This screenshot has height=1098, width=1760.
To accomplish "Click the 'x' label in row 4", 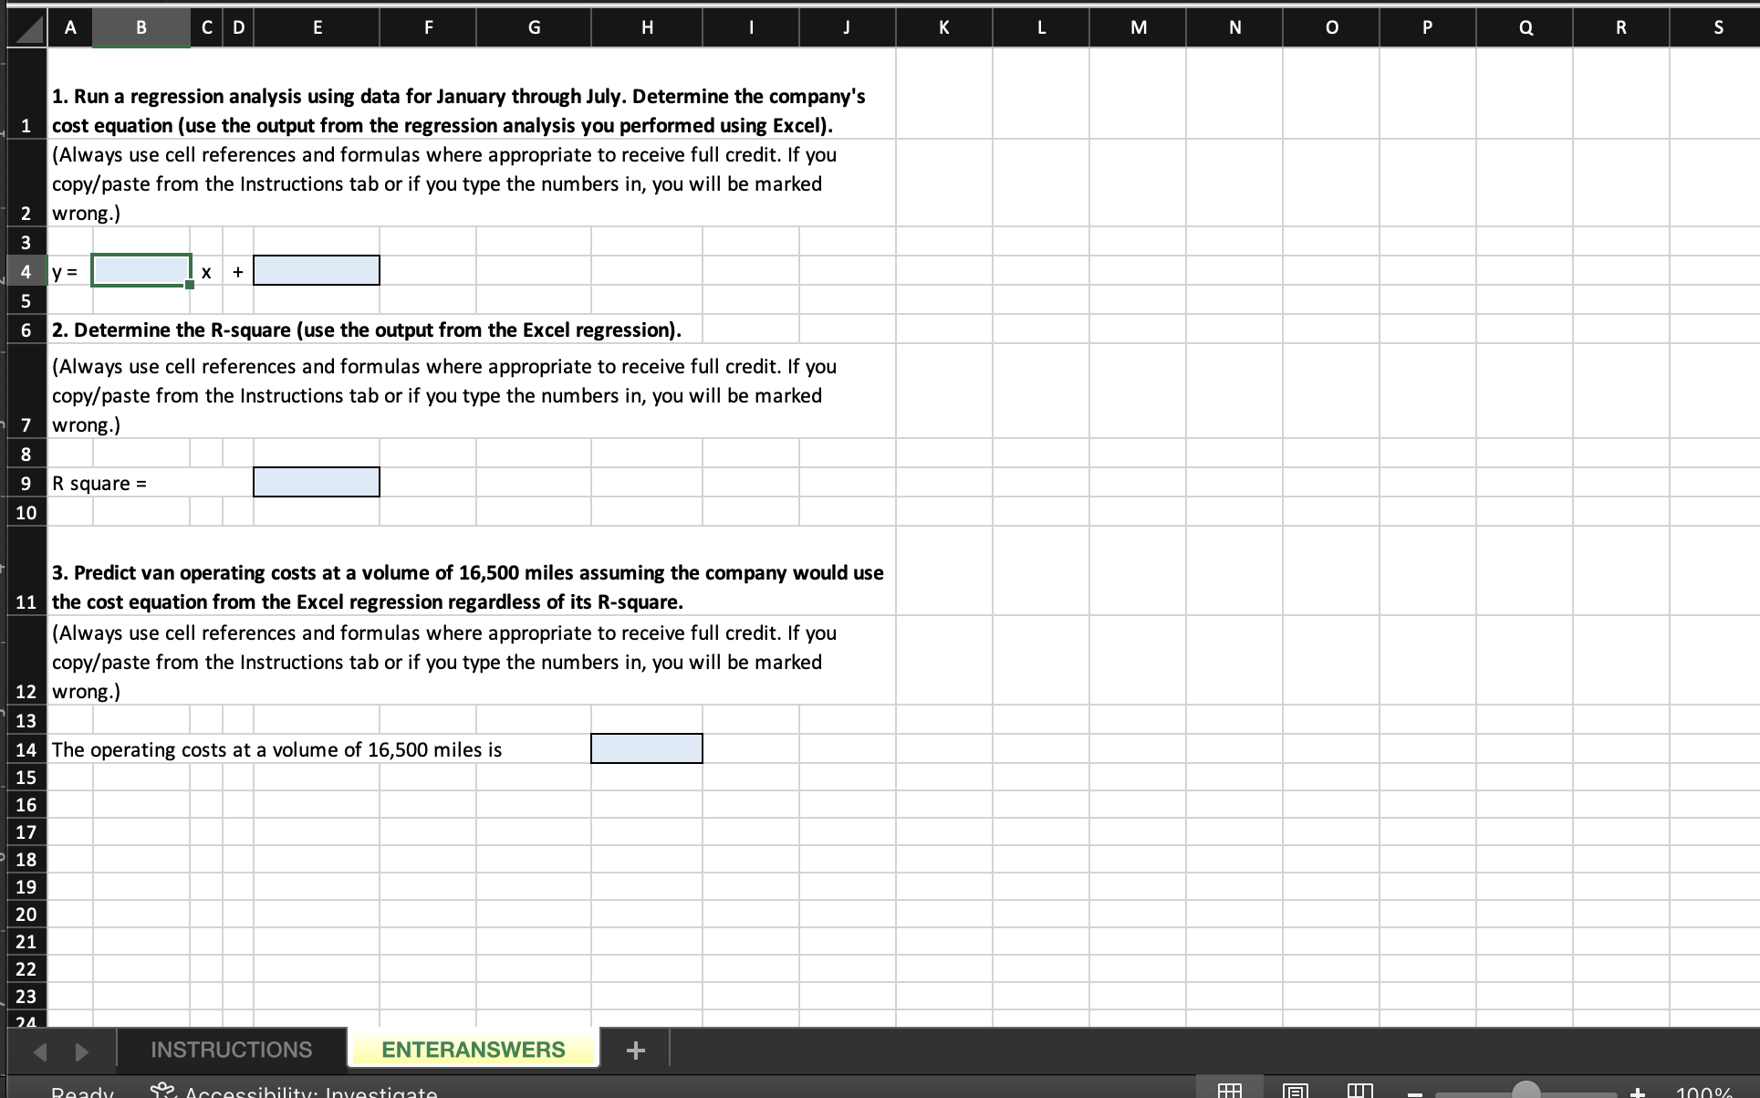I will point(206,272).
